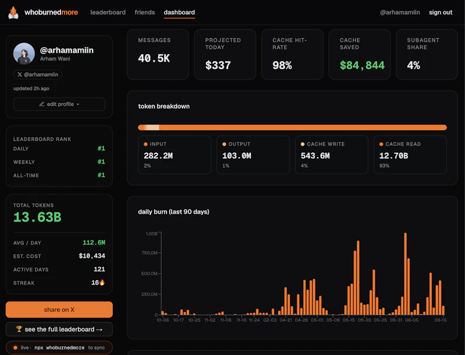The width and height of the screenshot is (465, 355).
Task: Select the CACHE WRITE 543.6M card
Action: tap(331, 155)
